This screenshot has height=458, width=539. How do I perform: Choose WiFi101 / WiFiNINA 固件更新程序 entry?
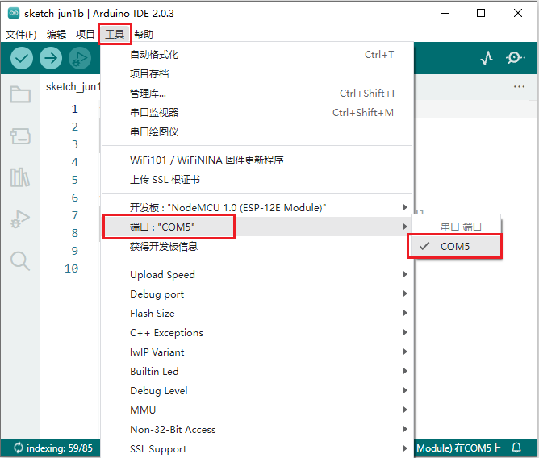tap(257, 160)
